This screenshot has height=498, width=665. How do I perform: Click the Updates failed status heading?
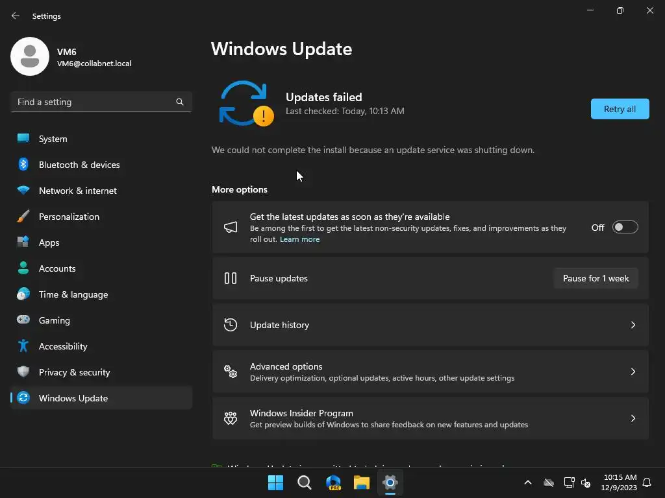pos(324,97)
